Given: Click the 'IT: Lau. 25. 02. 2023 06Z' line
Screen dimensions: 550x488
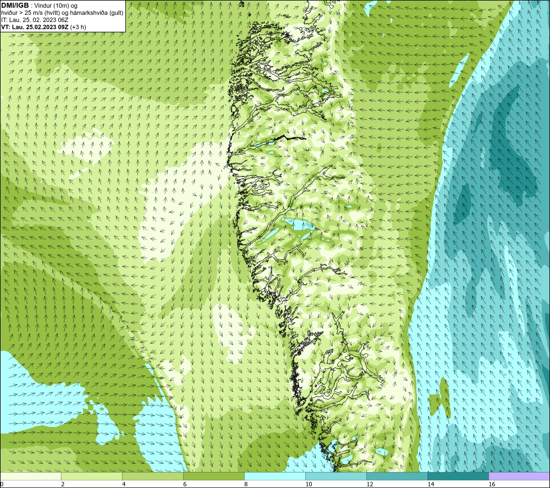Looking at the screenshot, I should click(x=35, y=20).
